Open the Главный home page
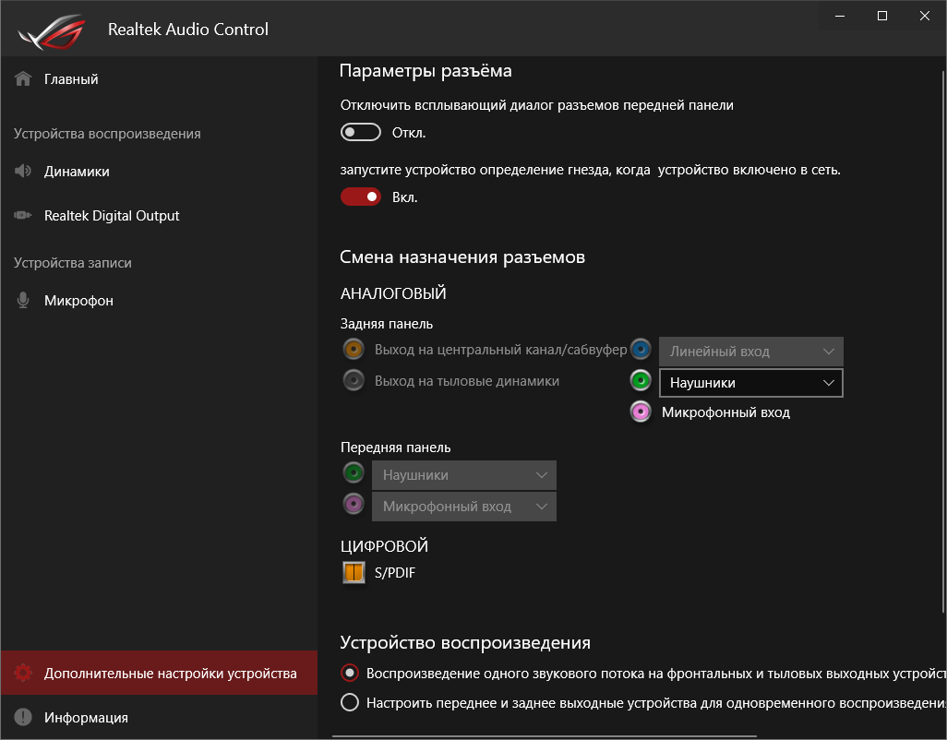The width and height of the screenshot is (947, 740). pos(71,79)
